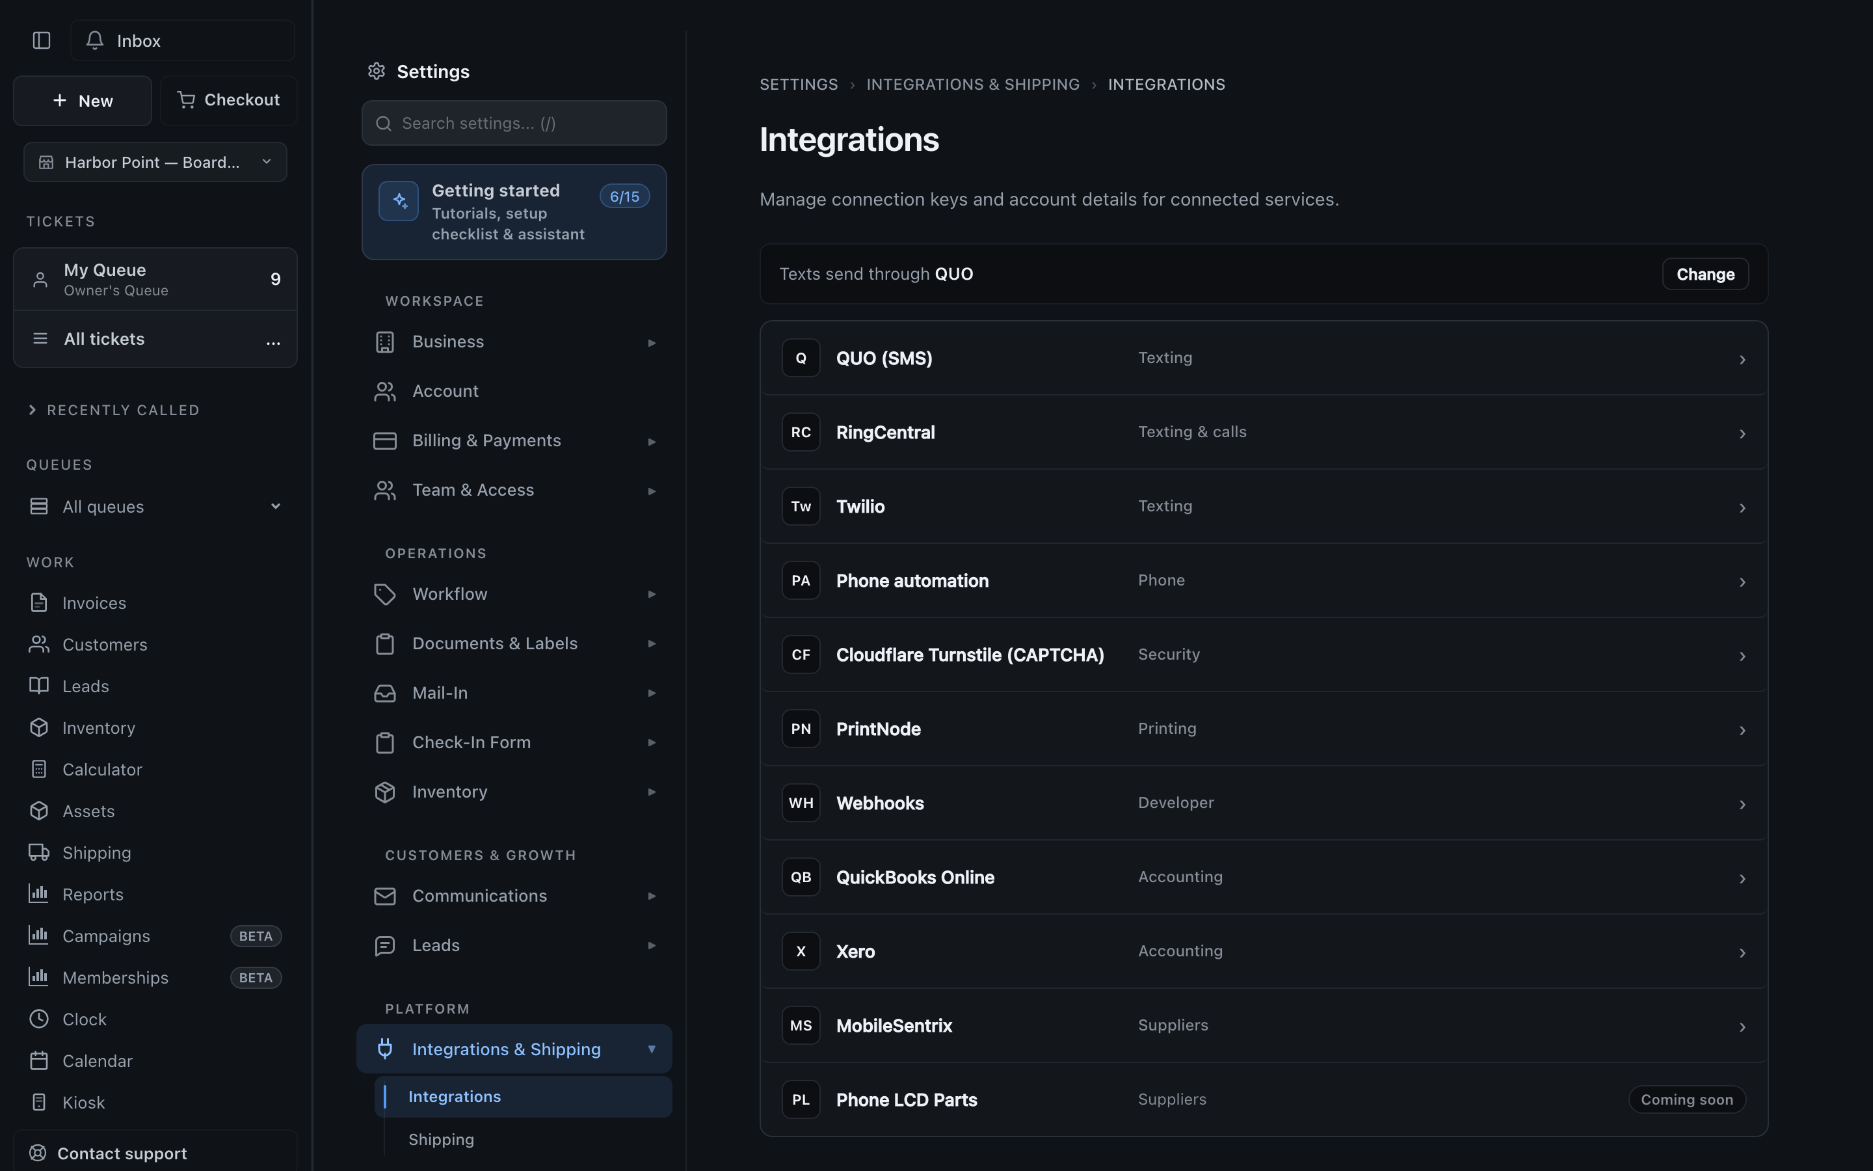This screenshot has height=1171, width=1873.
Task: Click the RingCentral RC badge icon
Action: [801, 432]
